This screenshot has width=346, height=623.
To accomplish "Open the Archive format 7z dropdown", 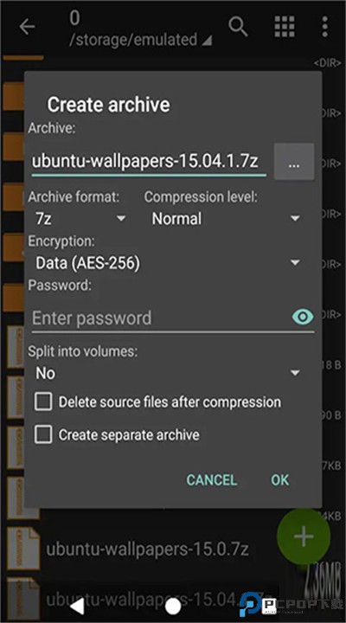I will pyautogui.click(x=80, y=219).
